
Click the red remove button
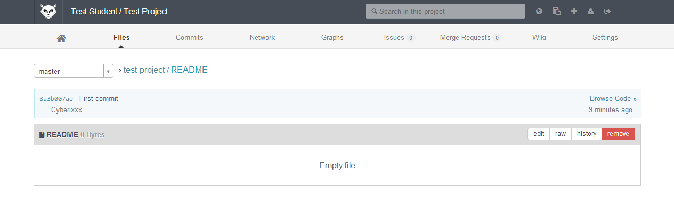tap(618, 134)
